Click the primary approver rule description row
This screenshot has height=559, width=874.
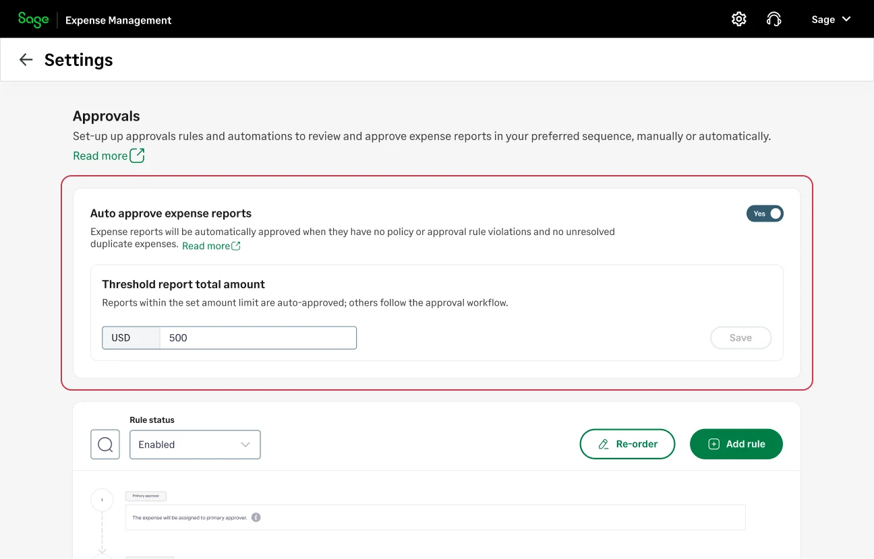coord(435,517)
